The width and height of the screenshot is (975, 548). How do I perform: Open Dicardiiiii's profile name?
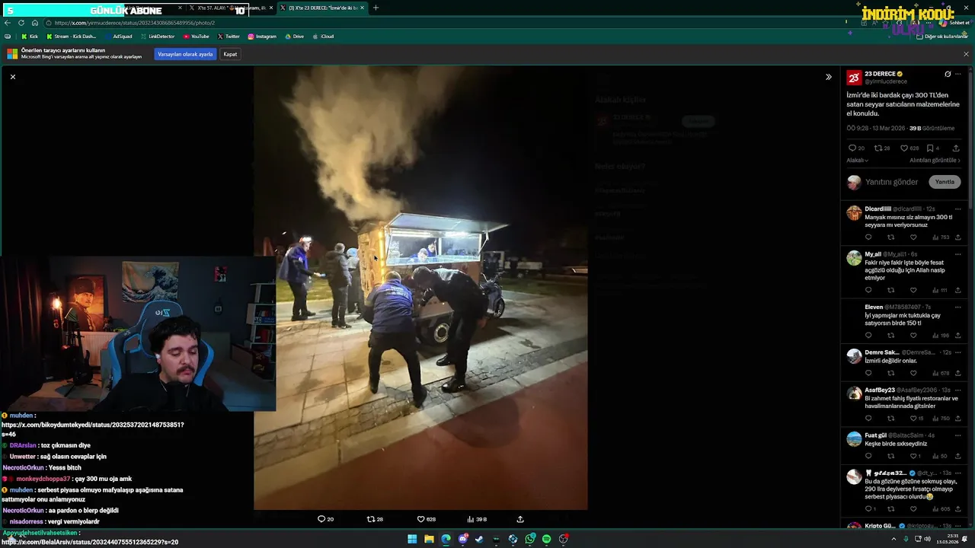coord(877,209)
